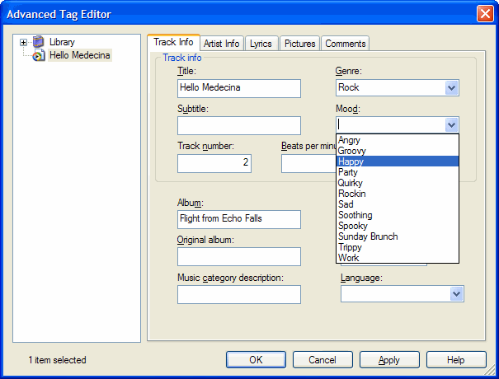499x379 pixels.
Task: Click the Library book icon in tree
Action: pyautogui.click(x=39, y=42)
